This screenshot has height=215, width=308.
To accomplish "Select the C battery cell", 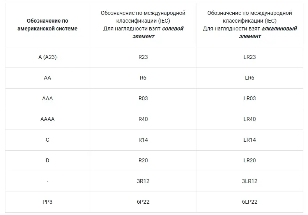I will tap(47, 140).
